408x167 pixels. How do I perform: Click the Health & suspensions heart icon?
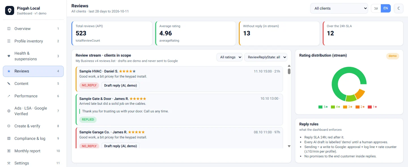click(x=9, y=56)
